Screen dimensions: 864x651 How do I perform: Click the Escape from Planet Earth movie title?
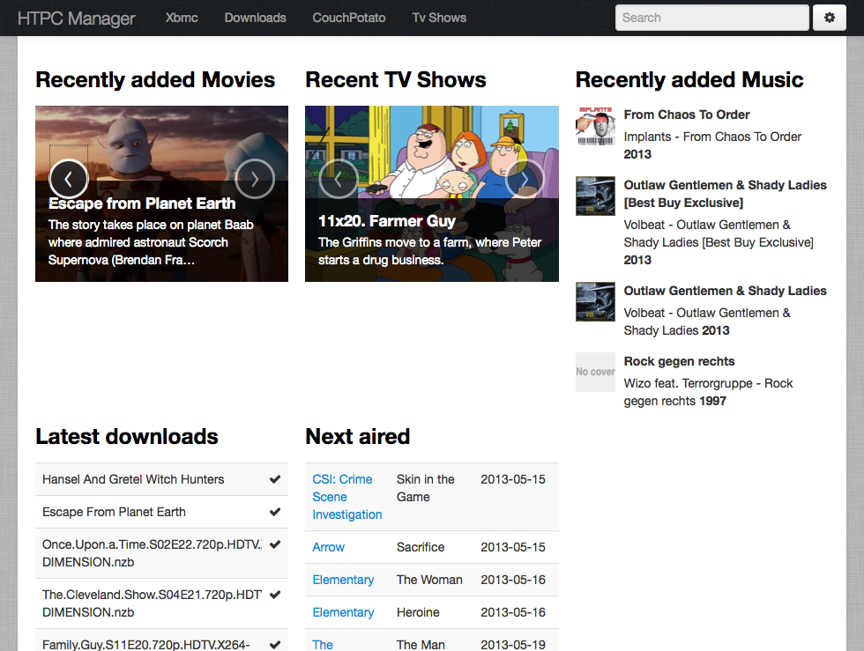(142, 203)
